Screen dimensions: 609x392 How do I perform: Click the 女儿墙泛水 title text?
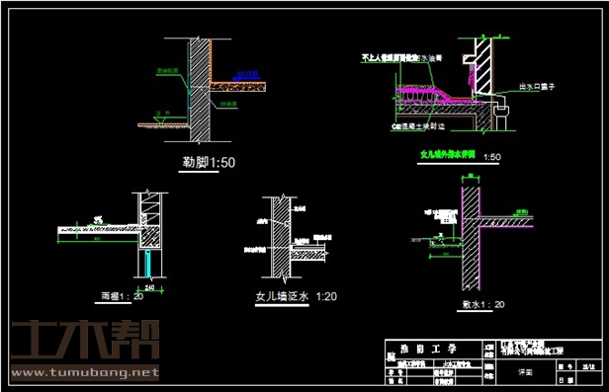click(x=282, y=296)
